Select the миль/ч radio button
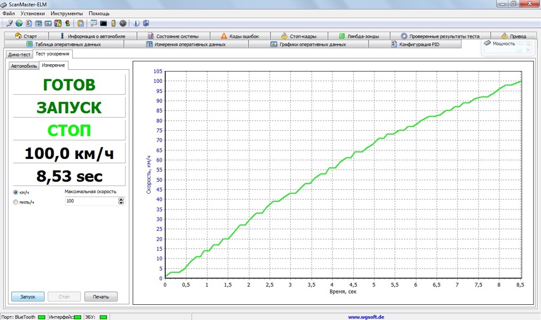Viewport: 541px width, 320px height. click(x=16, y=202)
